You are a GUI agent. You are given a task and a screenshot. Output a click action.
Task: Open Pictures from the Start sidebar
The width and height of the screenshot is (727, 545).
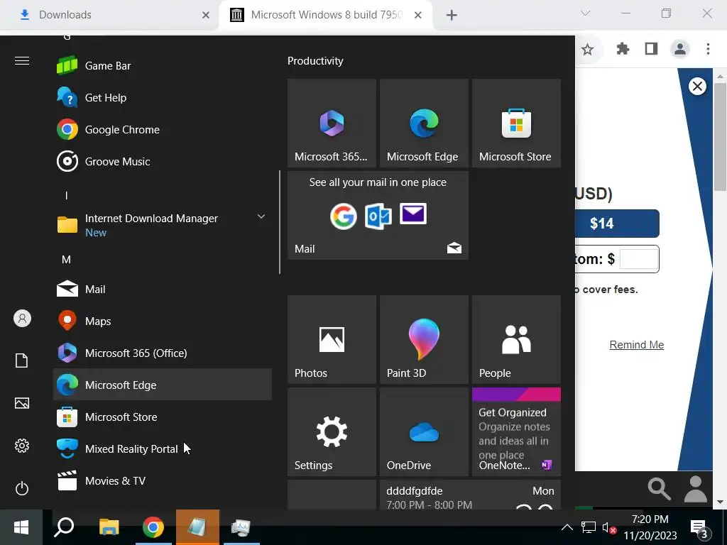tap(22, 403)
